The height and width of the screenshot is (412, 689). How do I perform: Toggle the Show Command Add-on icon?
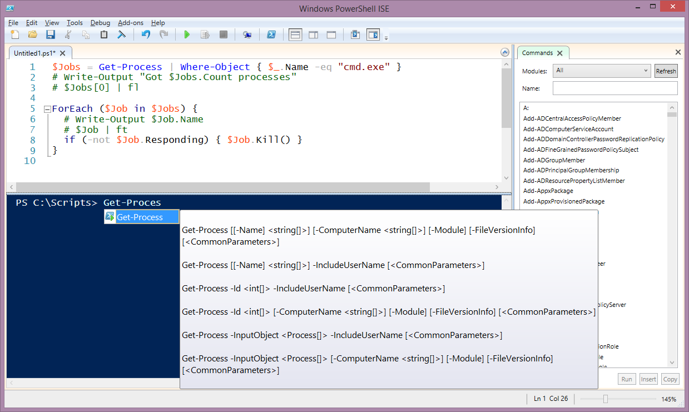(x=373, y=34)
